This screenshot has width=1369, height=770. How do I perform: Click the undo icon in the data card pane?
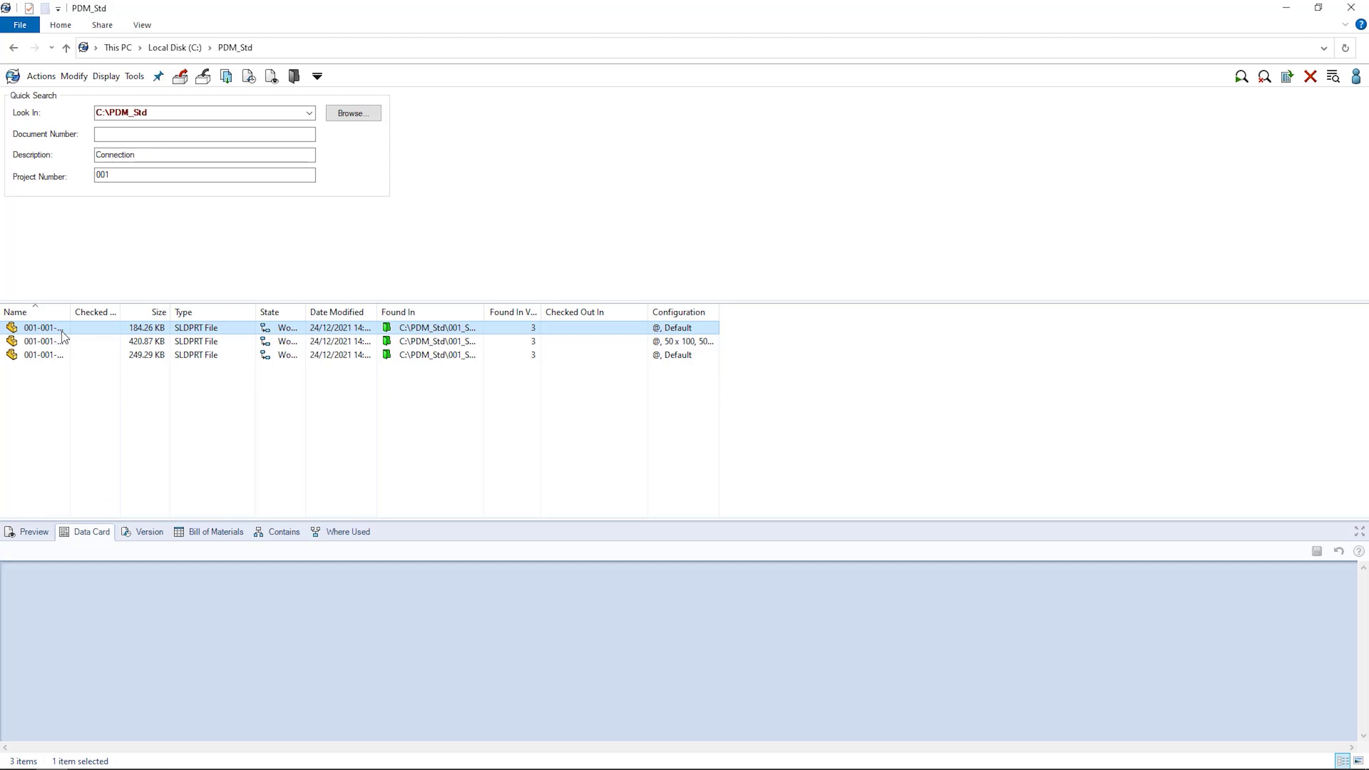coord(1339,551)
